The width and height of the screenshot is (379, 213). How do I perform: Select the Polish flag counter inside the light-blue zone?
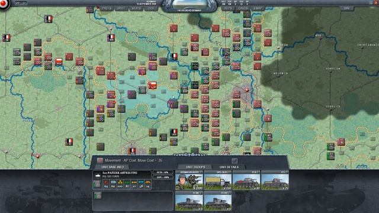(153, 85)
